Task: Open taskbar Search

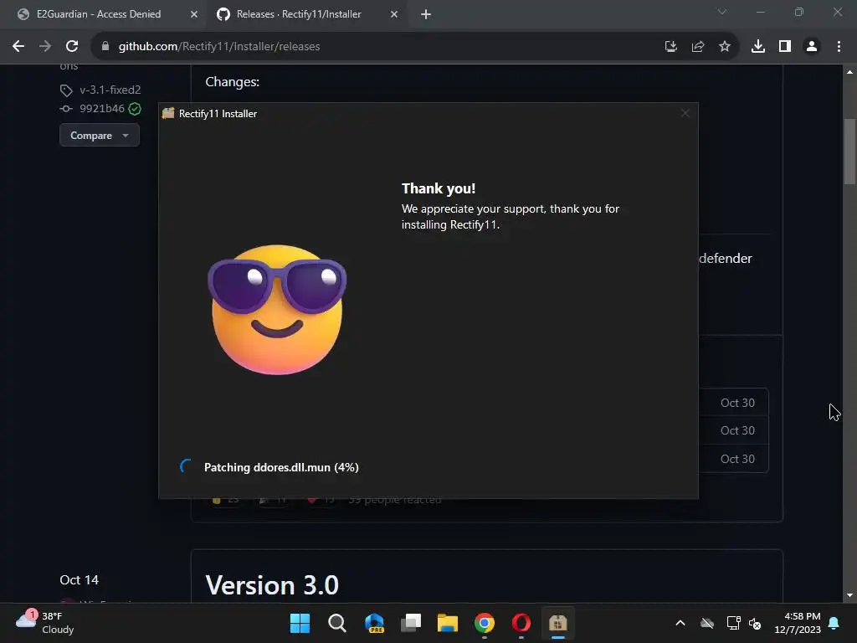Action: click(x=337, y=623)
